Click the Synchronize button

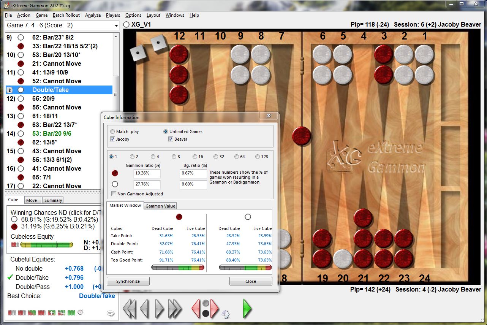coord(128,281)
